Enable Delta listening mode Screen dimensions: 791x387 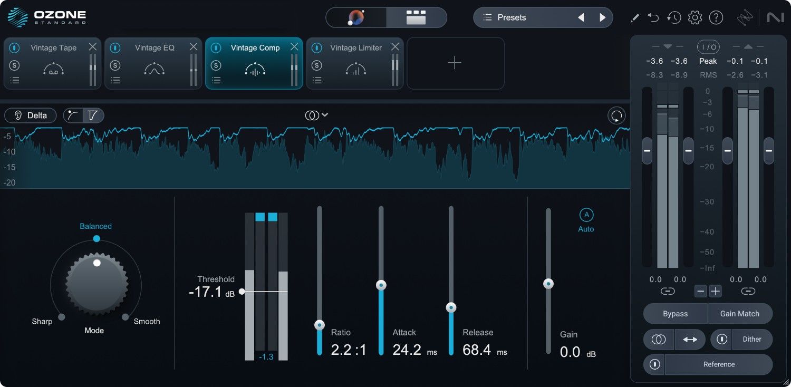[x=31, y=115]
